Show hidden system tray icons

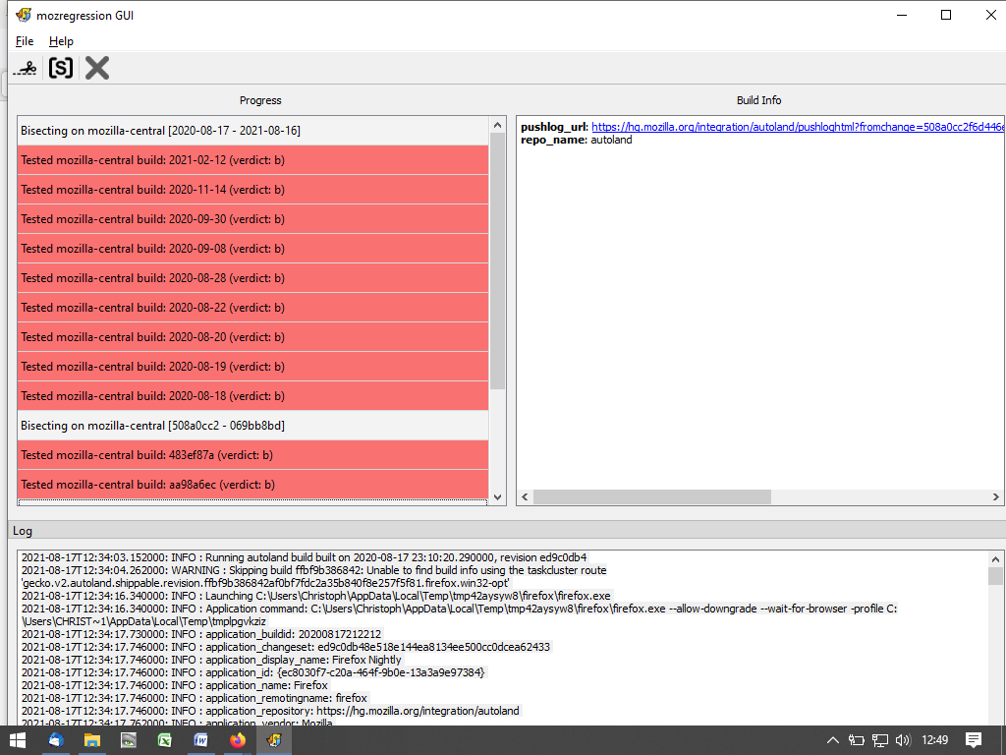click(x=832, y=740)
